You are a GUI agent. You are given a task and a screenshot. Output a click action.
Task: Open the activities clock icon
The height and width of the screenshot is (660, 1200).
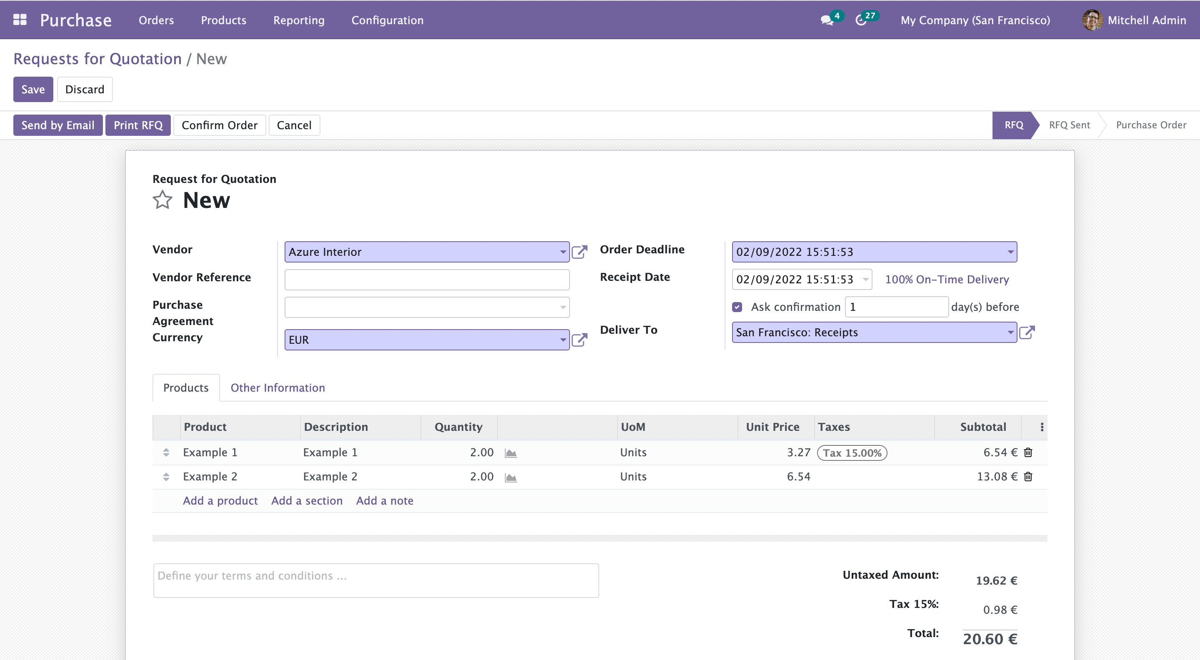point(861,20)
